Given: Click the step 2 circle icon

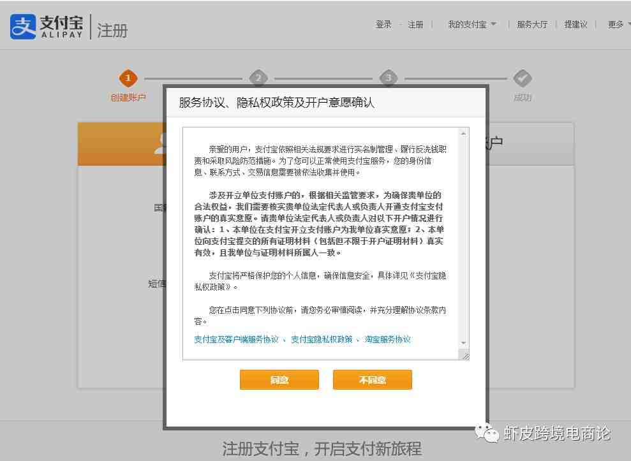Looking at the screenshot, I should [x=258, y=78].
